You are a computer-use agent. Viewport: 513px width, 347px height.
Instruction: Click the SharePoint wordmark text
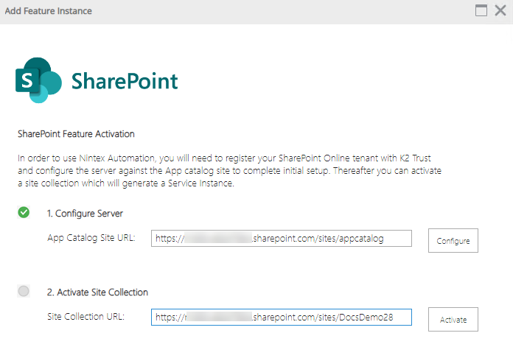125,80
